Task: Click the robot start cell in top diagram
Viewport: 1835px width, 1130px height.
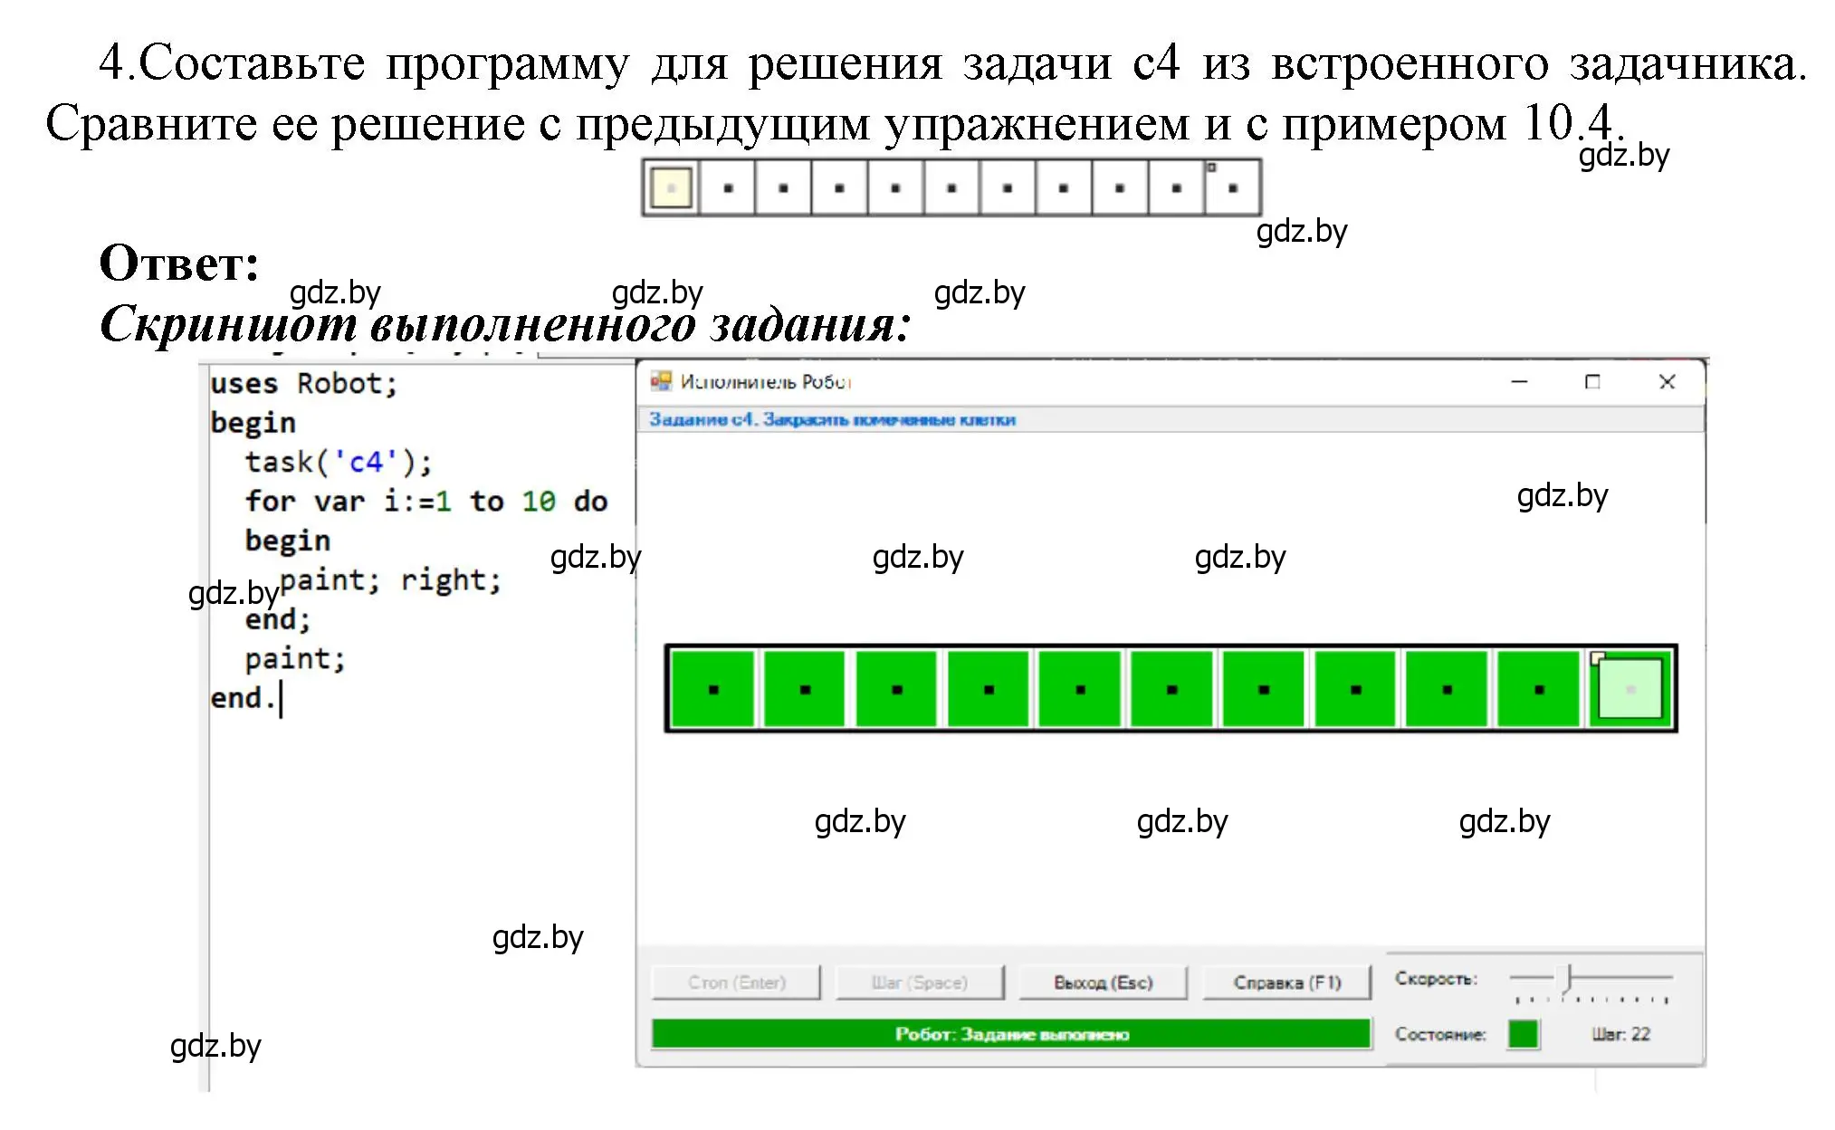Action: [671, 188]
